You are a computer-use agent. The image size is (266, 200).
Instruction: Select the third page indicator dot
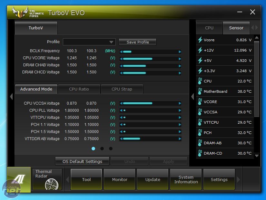[111, 149]
